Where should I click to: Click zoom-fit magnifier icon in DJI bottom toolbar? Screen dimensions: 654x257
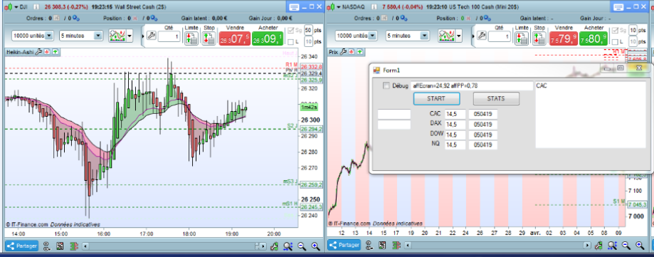point(288,246)
